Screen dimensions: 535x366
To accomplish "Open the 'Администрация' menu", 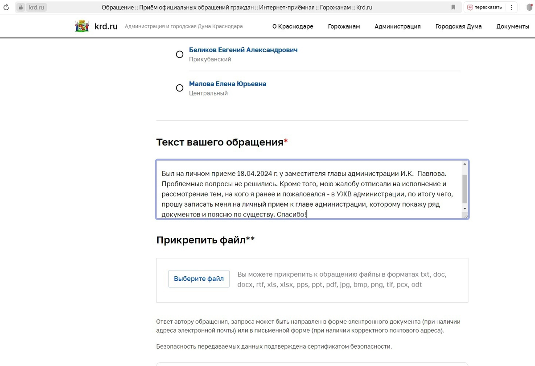I will [398, 26].
